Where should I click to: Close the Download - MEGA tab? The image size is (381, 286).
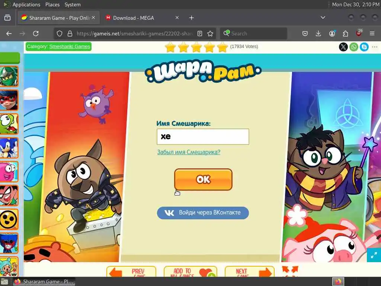pos(177,18)
